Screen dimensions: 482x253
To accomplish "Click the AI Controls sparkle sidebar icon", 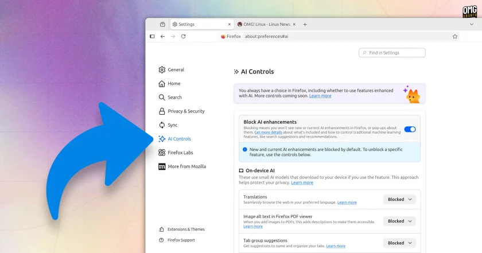I will tap(162, 139).
